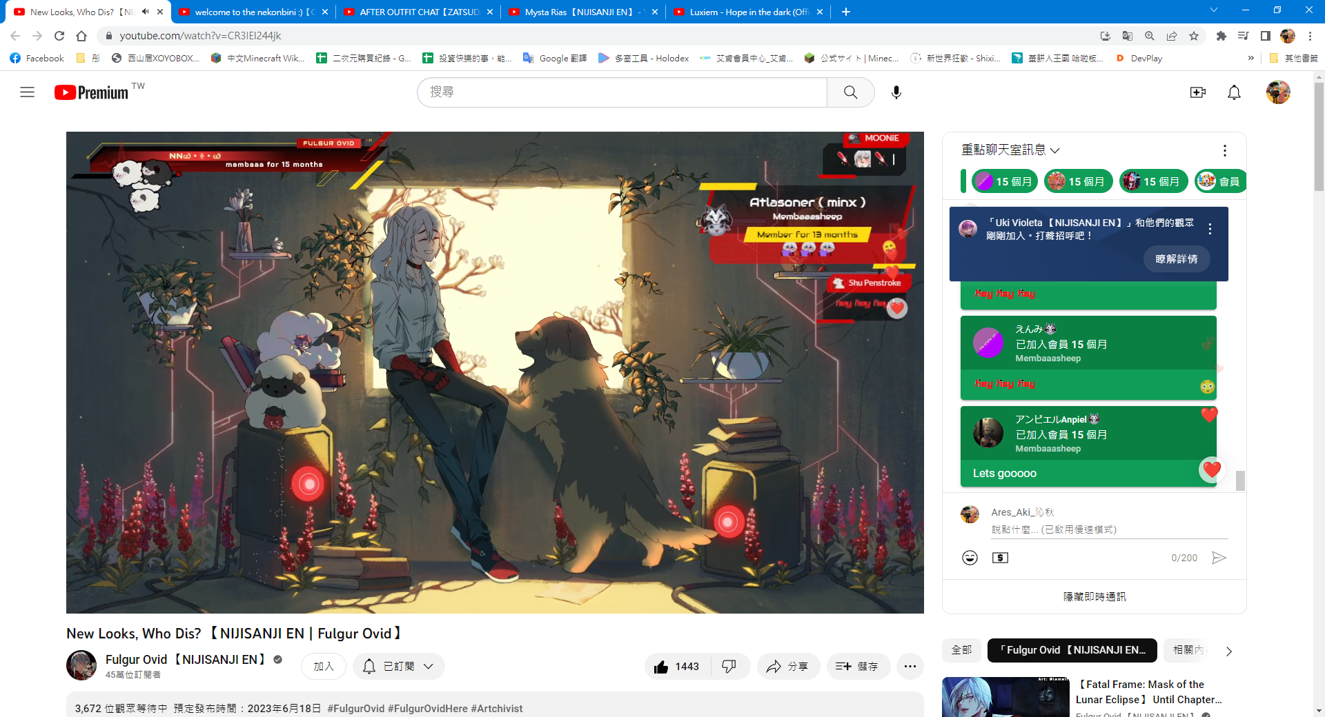
Task: Switch to AFTER OUTFIT CHAT tab
Action: (x=418, y=12)
